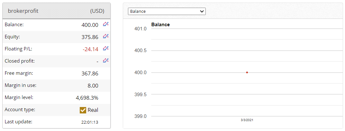Click the 8.00 margin in use value
This screenshot has height=131, width=345.
pos(93,86)
